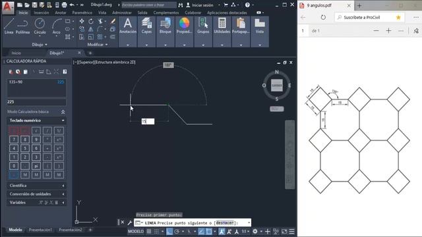Image resolution: width=422 pixels, height=237 pixels.
Task: Click the Plot printer icon
Action: [x=64, y=5]
